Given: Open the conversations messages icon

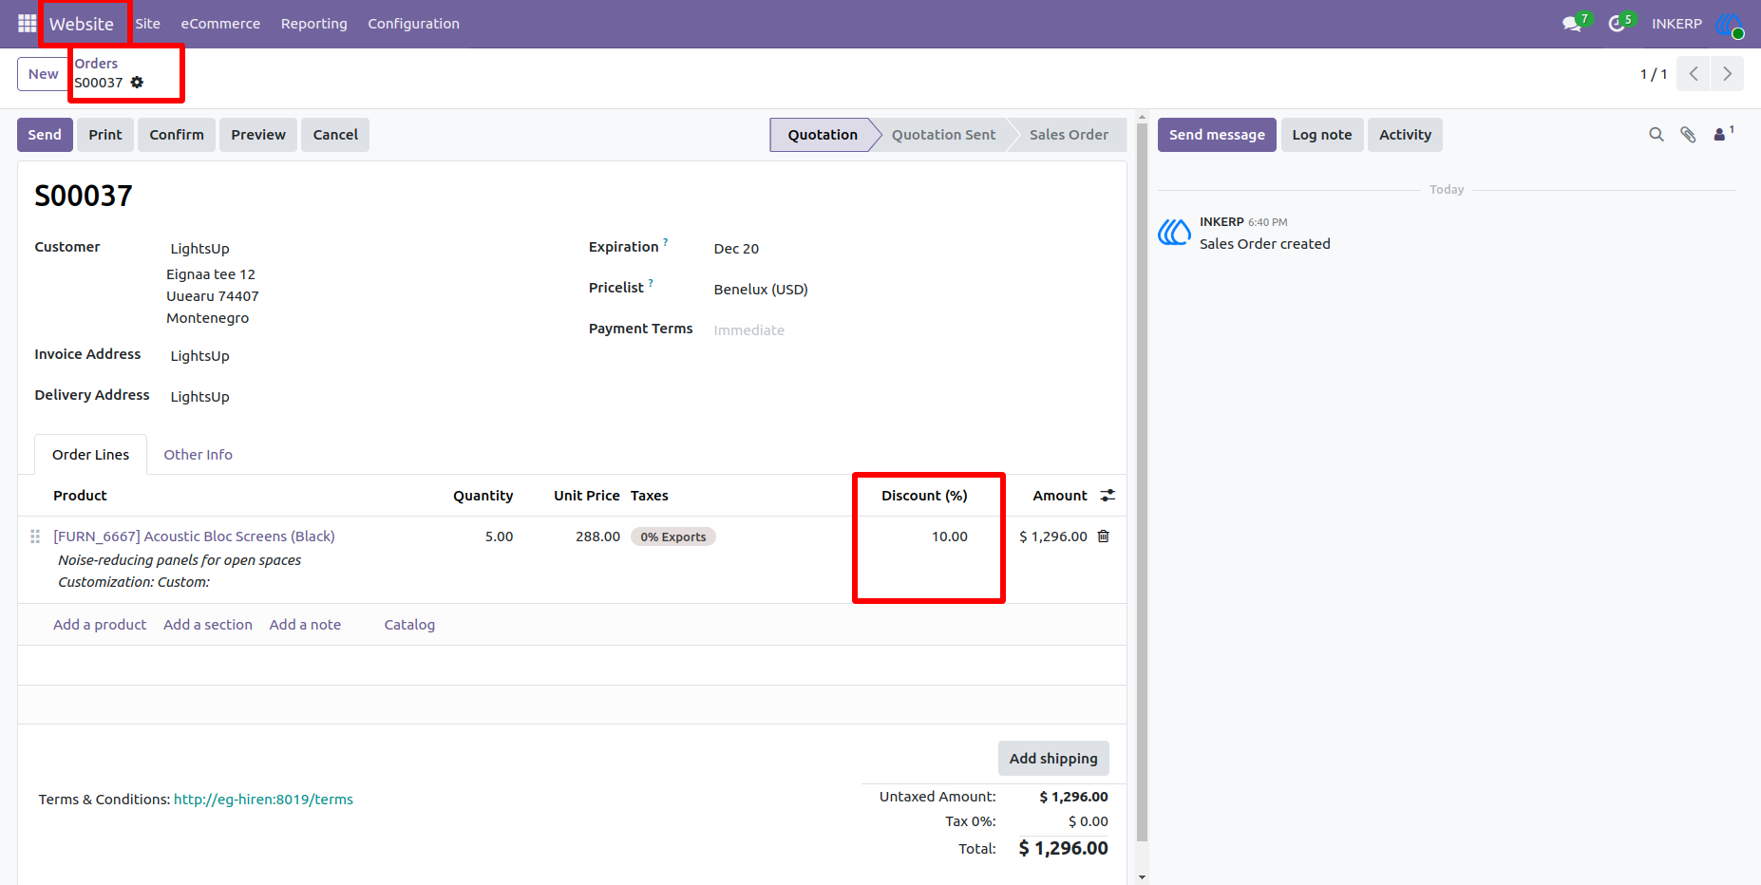Looking at the screenshot, I should pos(1572,24).
